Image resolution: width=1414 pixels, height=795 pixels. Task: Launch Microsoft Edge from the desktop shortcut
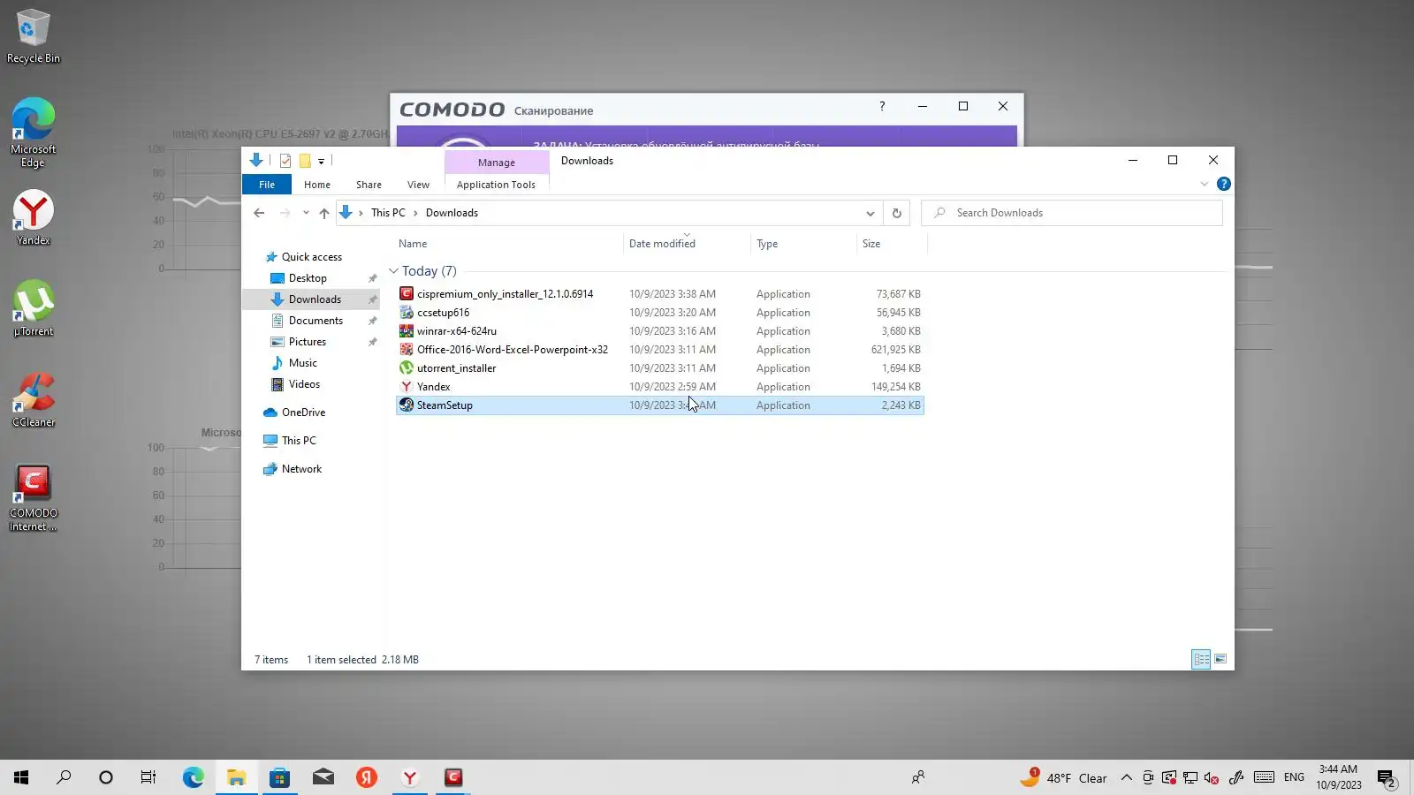point(34,132)
